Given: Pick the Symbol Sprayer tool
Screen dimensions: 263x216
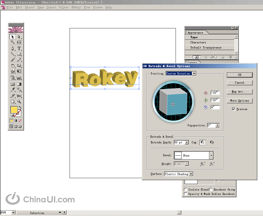Looking at the screenshot, I should click(x=13, y=78).
